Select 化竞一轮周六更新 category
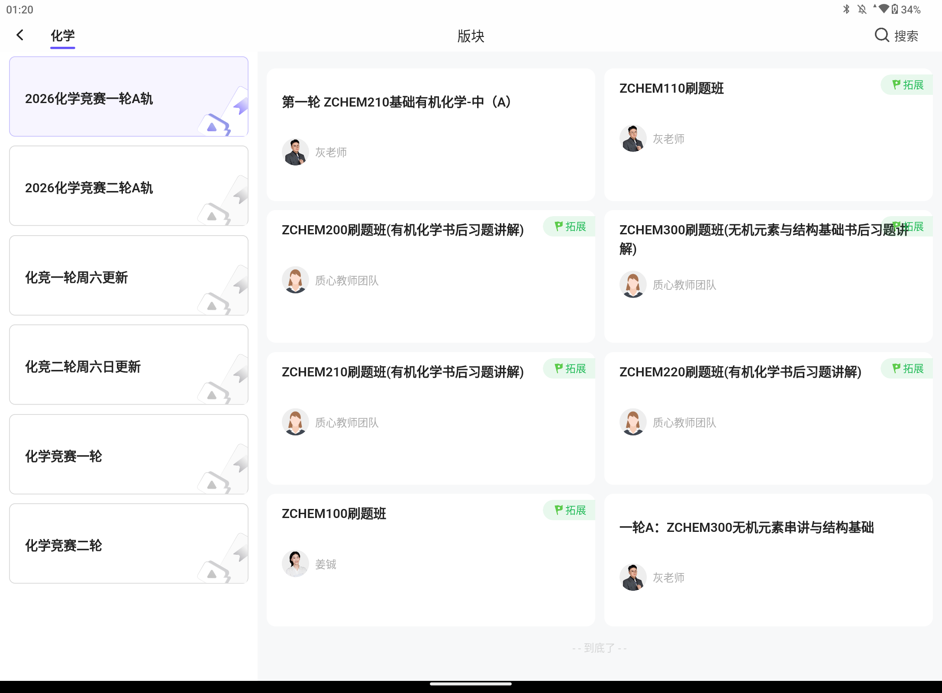The image size is (942, 693). pos(129,275)
